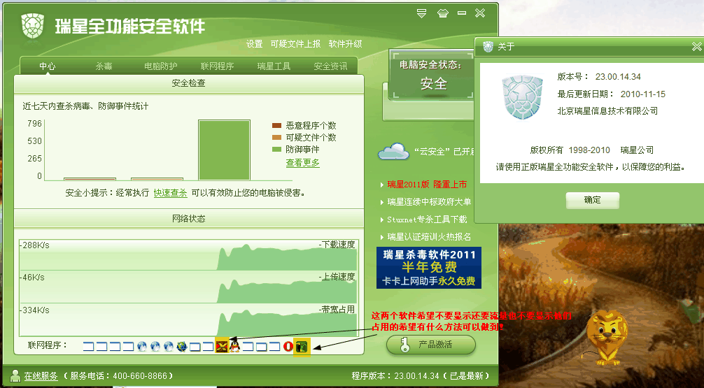Viewport: 704px width, 388px height.
Task: Close the 关于 dialog
Action: pyautogui.click(x=697, y=47)
